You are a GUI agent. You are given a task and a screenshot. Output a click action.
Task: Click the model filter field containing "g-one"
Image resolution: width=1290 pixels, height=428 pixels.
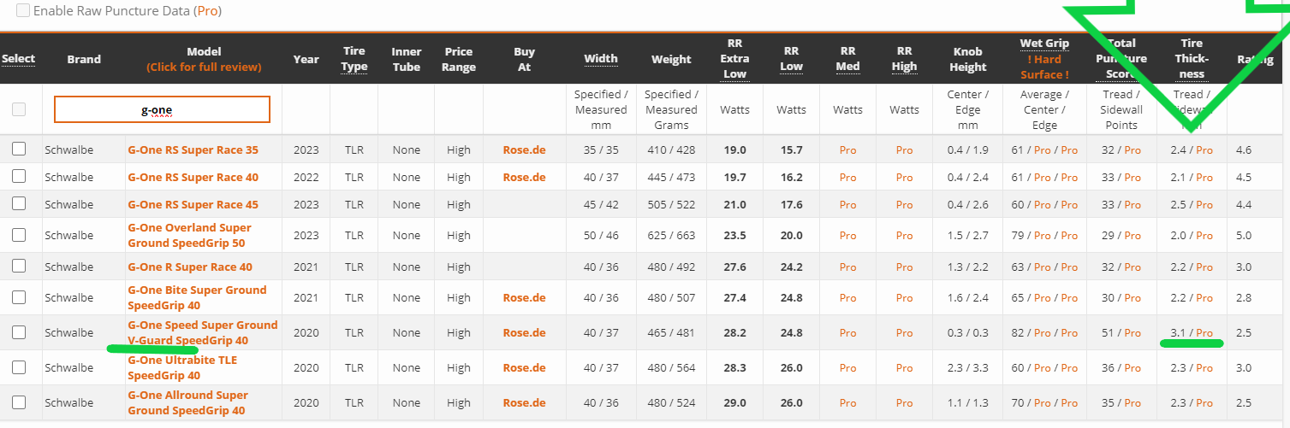pos(162,109)
